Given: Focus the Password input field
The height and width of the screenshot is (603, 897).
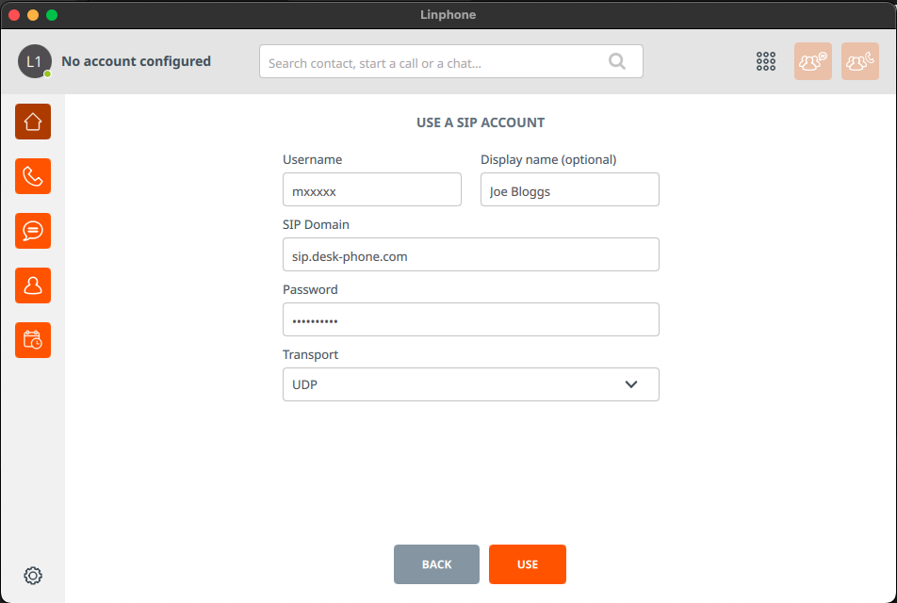Looking at the screenshot, I should (471, 319).
